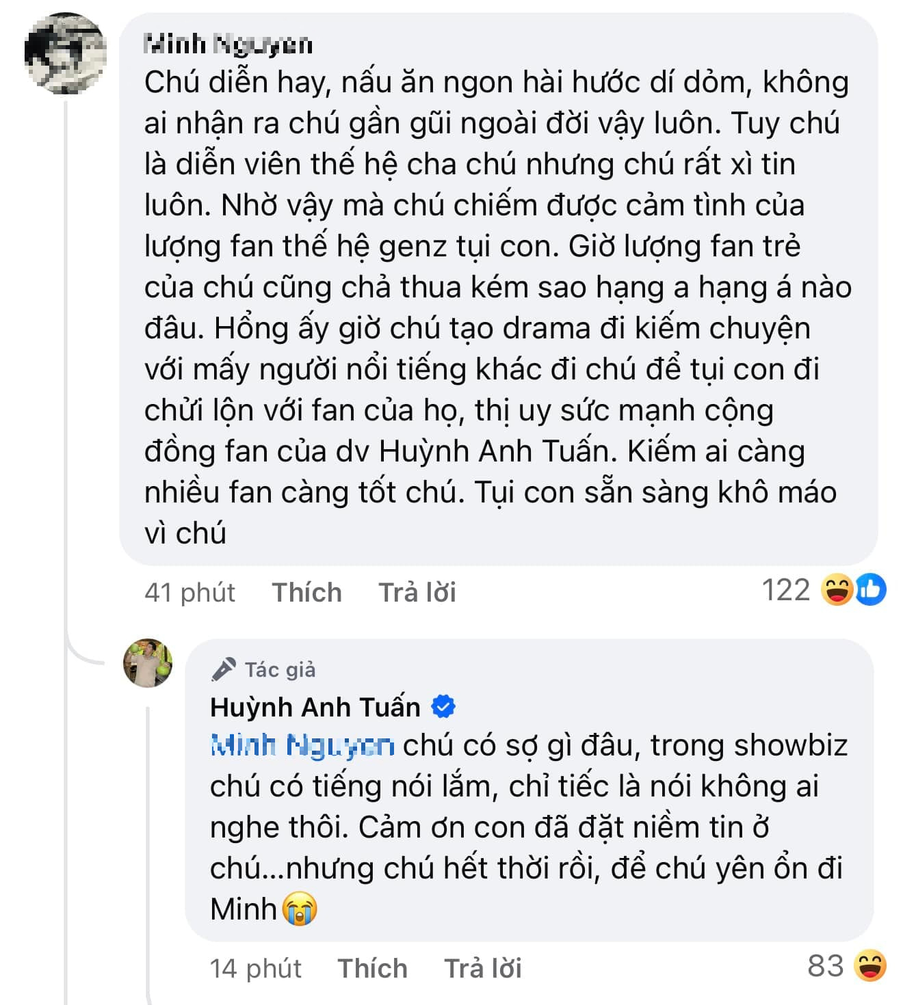Click the Minh Nguyen commenter name
Screen dimensions: 903x1005
tap(226, 42)
